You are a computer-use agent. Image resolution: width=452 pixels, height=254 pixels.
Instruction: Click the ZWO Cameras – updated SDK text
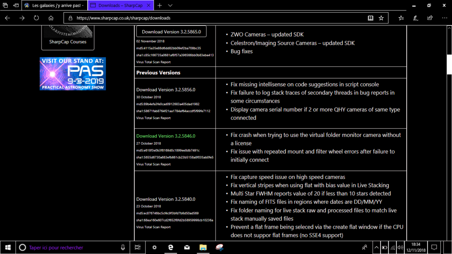pyautogui.click(x=267, y=35)
